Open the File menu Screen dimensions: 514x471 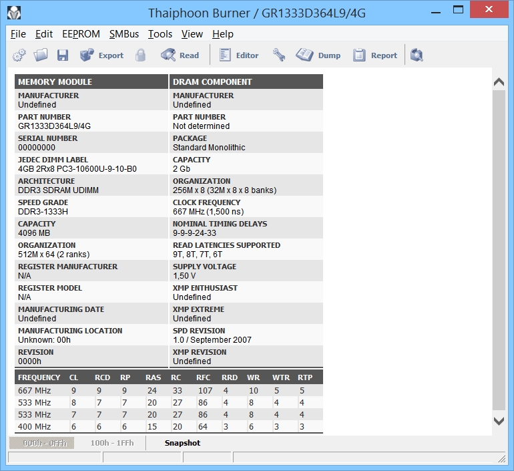18,34
